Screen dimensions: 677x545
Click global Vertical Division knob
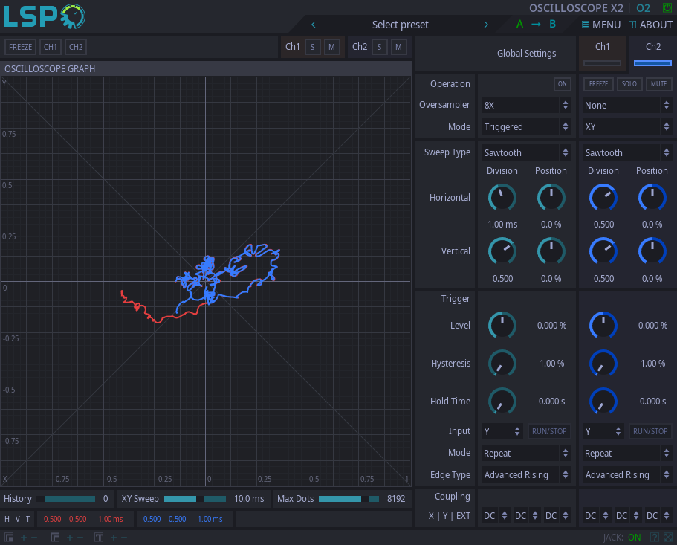[502, 251]
